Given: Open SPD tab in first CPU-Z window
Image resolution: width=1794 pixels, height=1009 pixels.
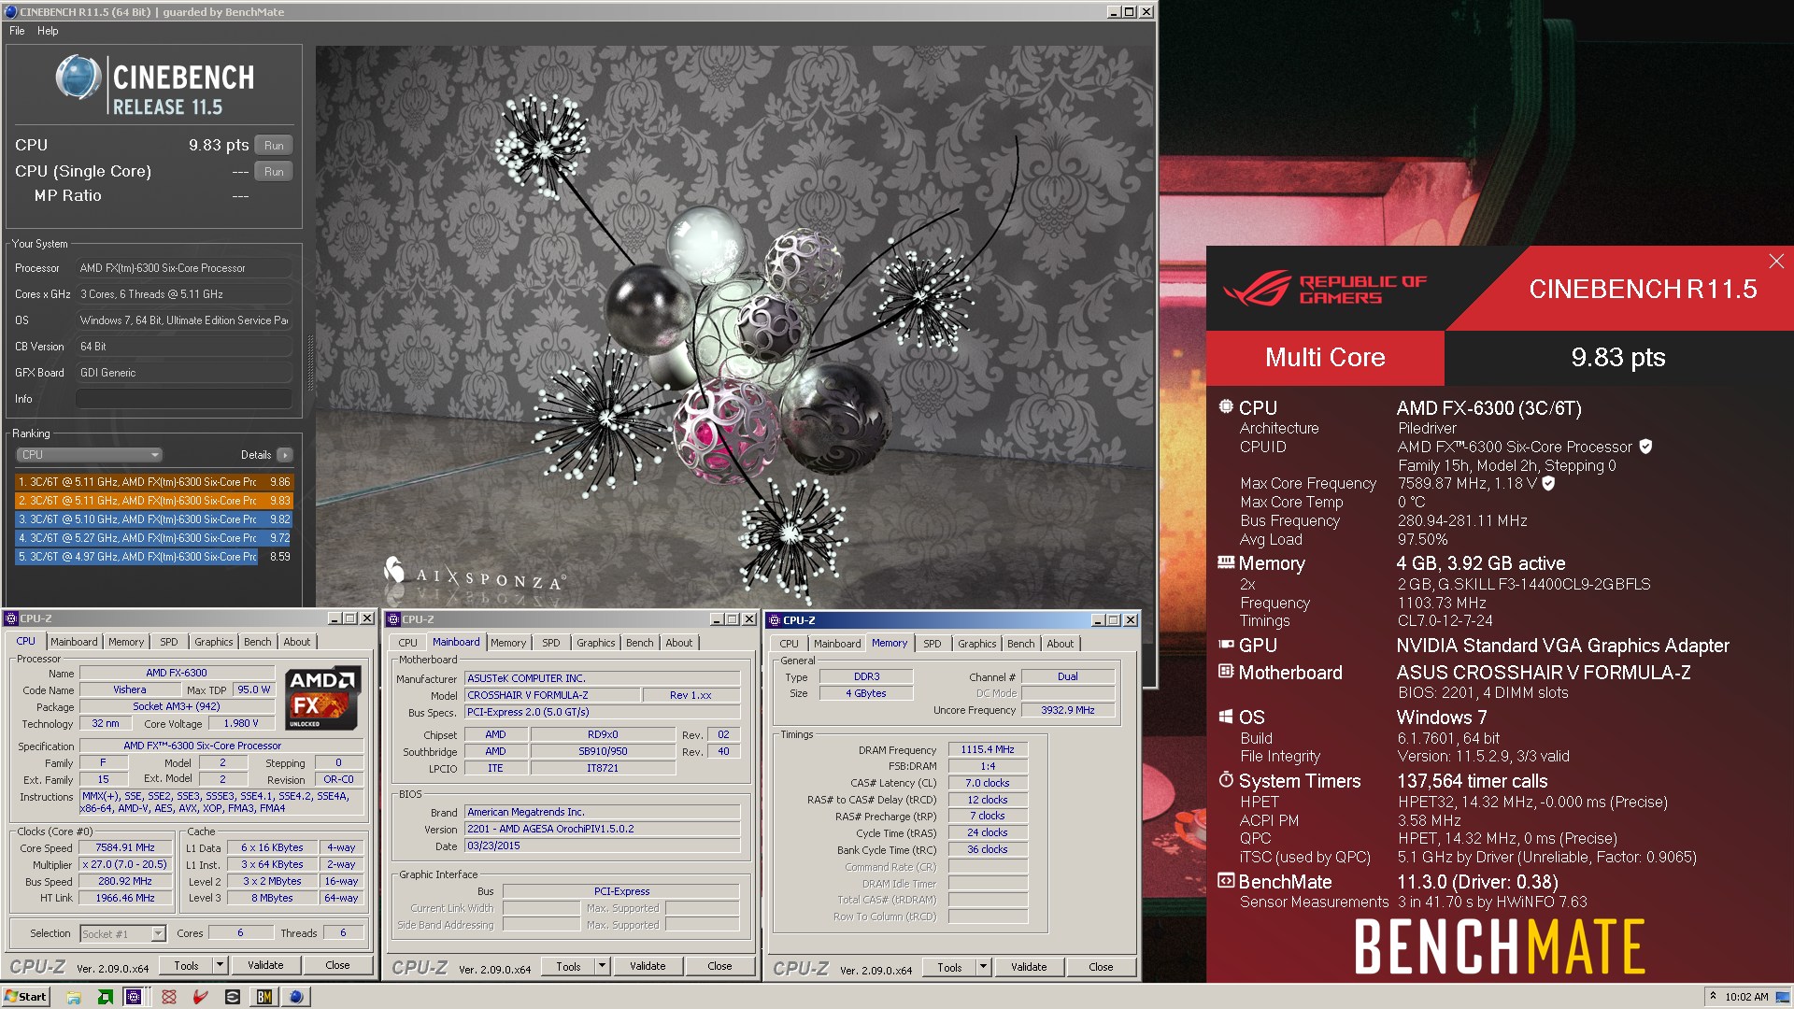Looking at the screenshot, I should click(169, 642).
